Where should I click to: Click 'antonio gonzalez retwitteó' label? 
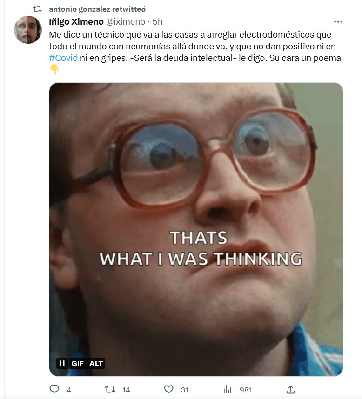[97, 9]
